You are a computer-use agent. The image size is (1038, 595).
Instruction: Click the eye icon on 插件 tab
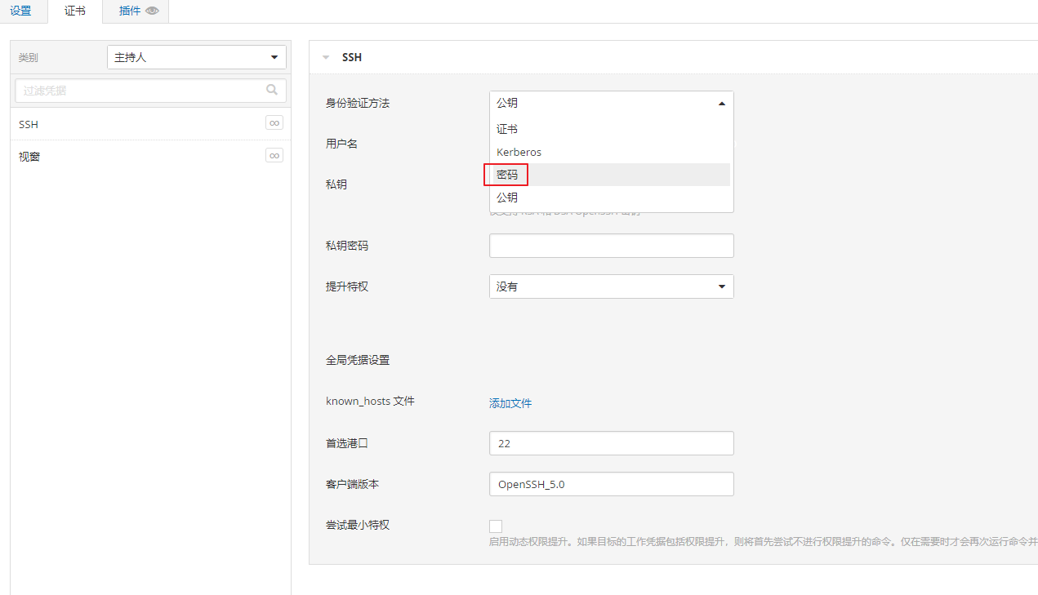tap(152, 11)
